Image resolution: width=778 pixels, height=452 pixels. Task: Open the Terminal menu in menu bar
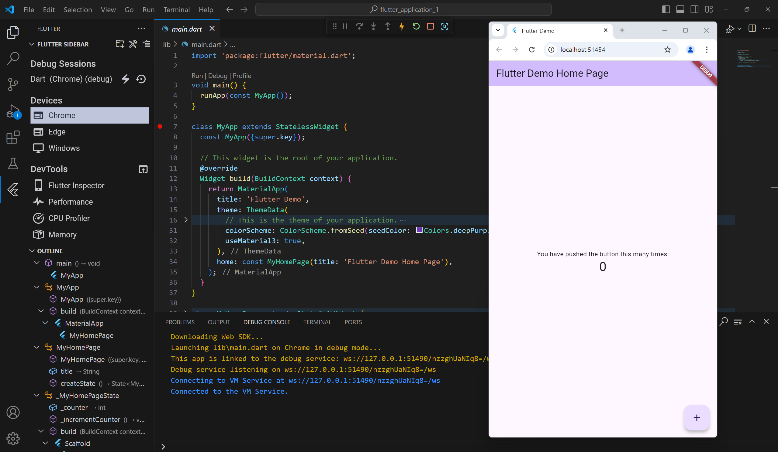pyautogui.click(x=176, y=9)
